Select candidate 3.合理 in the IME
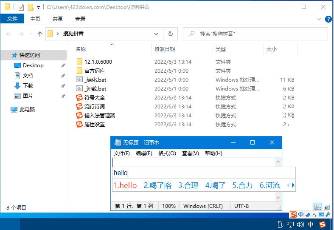This screenshot has height=230, width=334. pyautogui.click(x=188, y=185)
